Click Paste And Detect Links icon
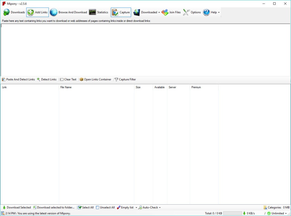The image size is (291, 216). pyautogui.click(x=3, y=79)
